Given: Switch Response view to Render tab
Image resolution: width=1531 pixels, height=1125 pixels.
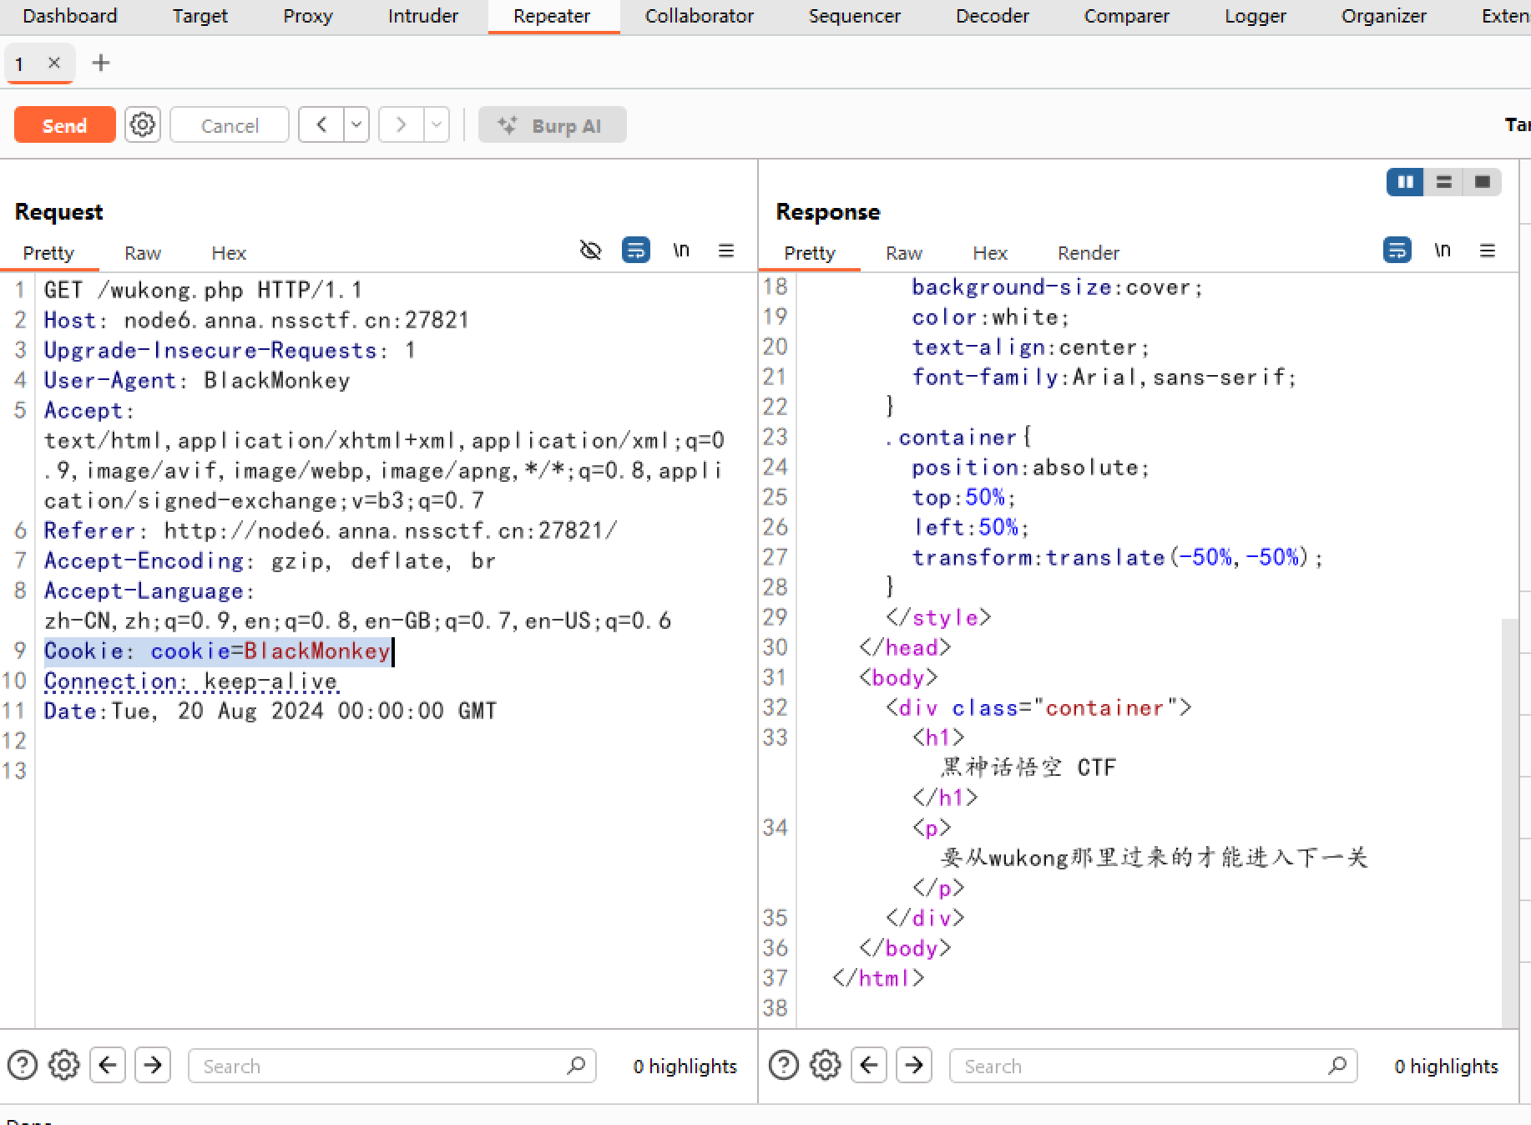Looking at the screenshot, I should [x=1088, y=253].
